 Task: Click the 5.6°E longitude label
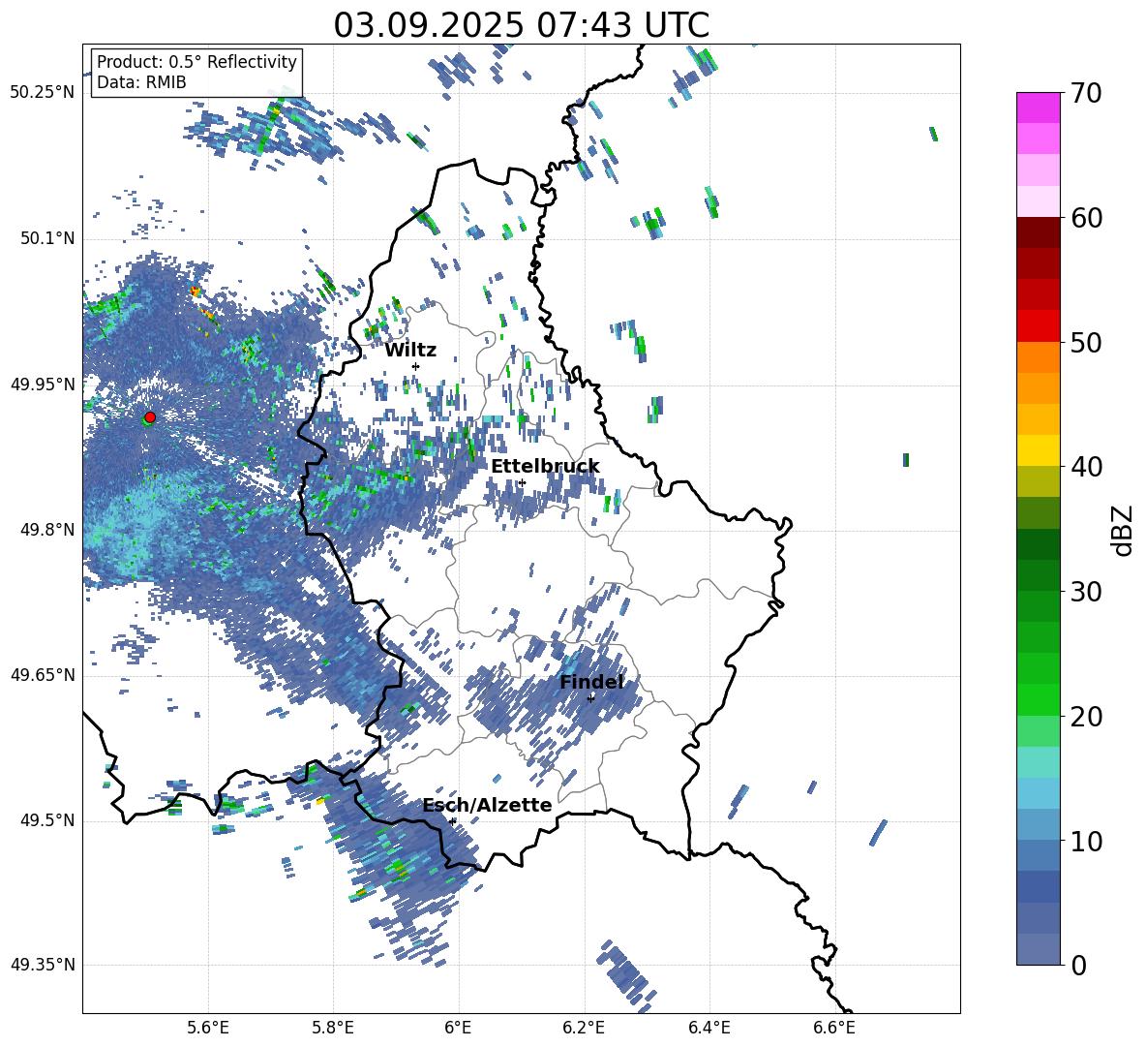pos(208,1028)
